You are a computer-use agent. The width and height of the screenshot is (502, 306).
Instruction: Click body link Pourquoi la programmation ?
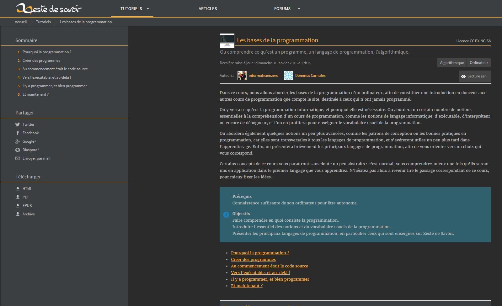click(260, 253)
